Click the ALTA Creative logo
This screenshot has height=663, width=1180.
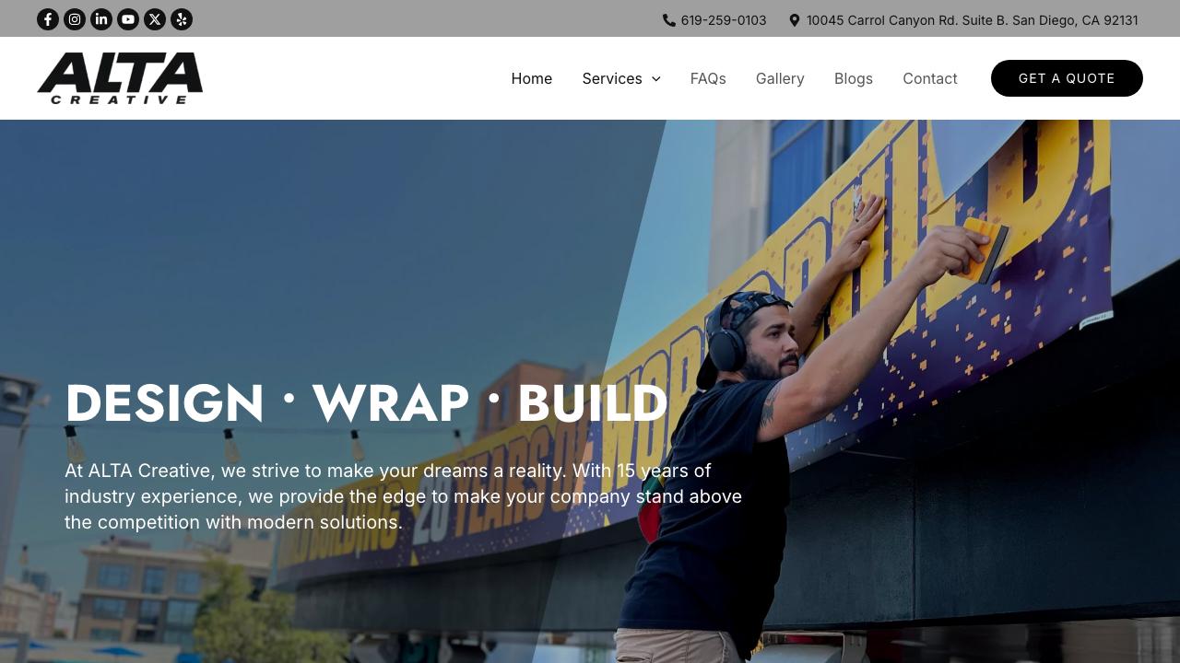coord(120,78)
